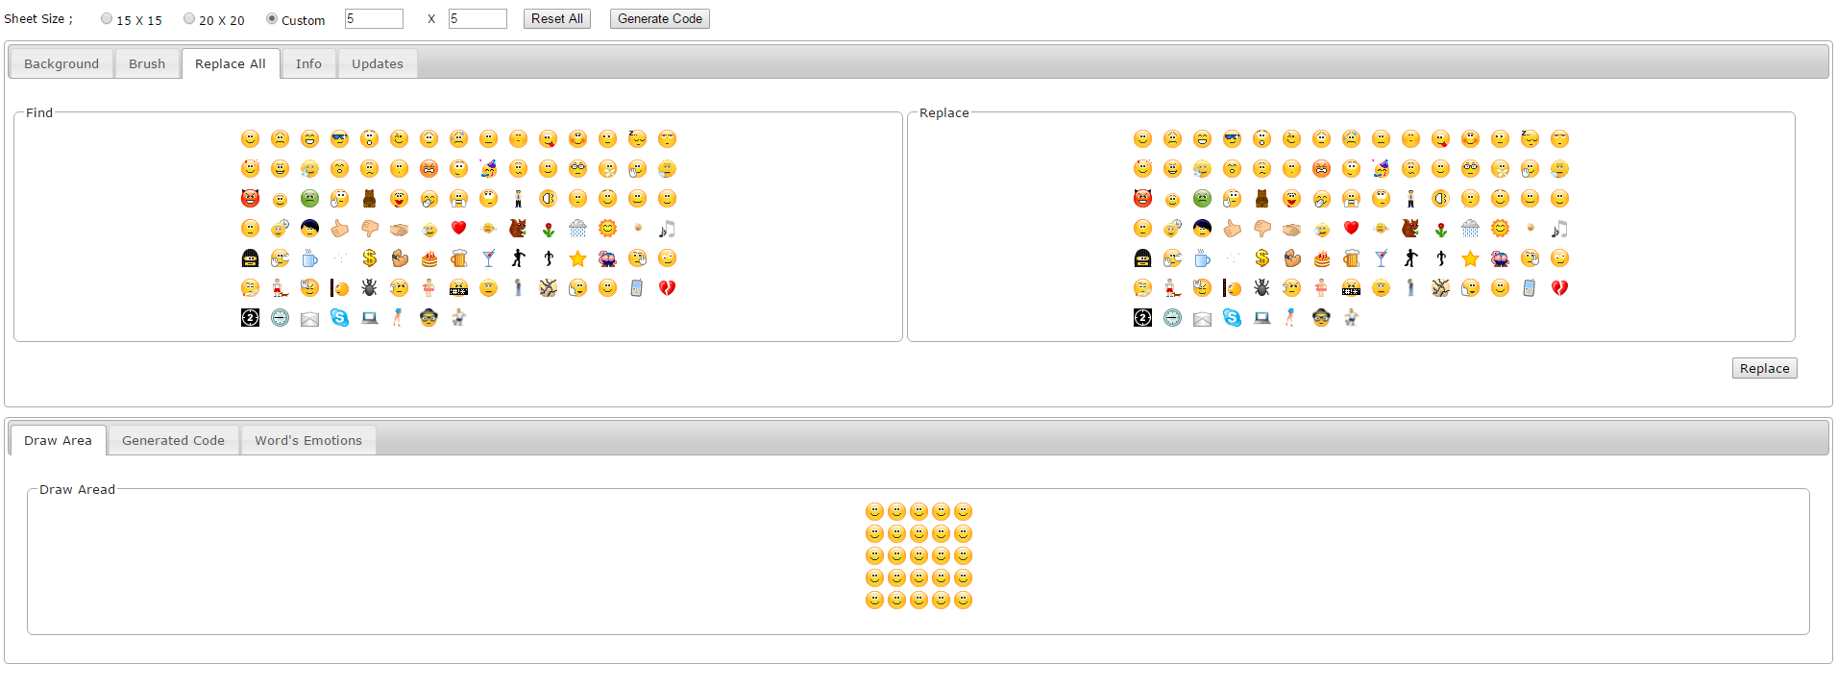Choose the envelope mail emoticon in Replace panel

coord(1202,318)
